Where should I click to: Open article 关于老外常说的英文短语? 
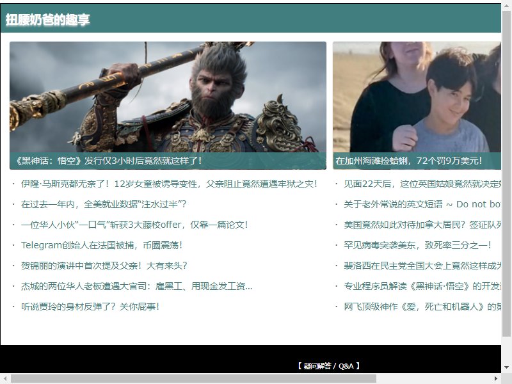pos(422,204)
